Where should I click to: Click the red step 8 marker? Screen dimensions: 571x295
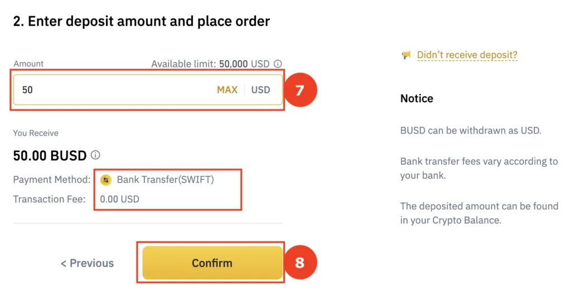[x=299, y=263]
